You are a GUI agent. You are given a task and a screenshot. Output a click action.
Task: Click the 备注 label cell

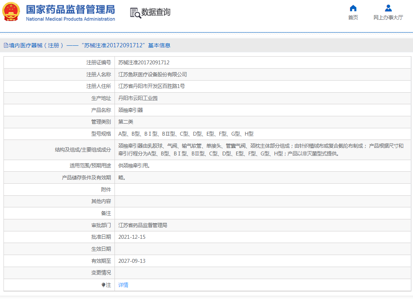point(59,213)
